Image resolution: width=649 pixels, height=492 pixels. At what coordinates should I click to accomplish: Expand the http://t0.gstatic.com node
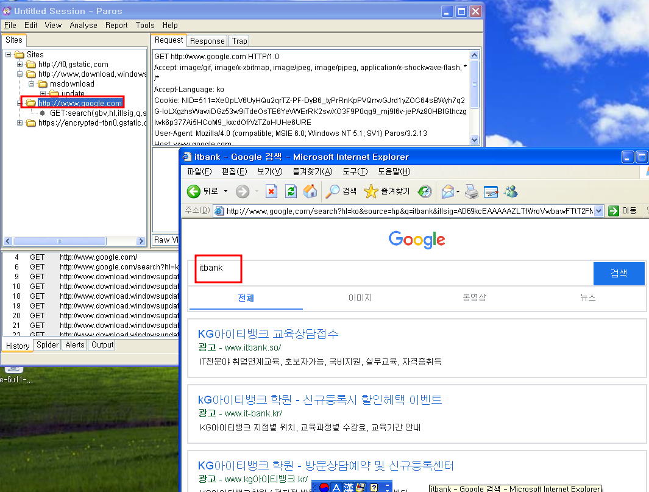point(20,65)
